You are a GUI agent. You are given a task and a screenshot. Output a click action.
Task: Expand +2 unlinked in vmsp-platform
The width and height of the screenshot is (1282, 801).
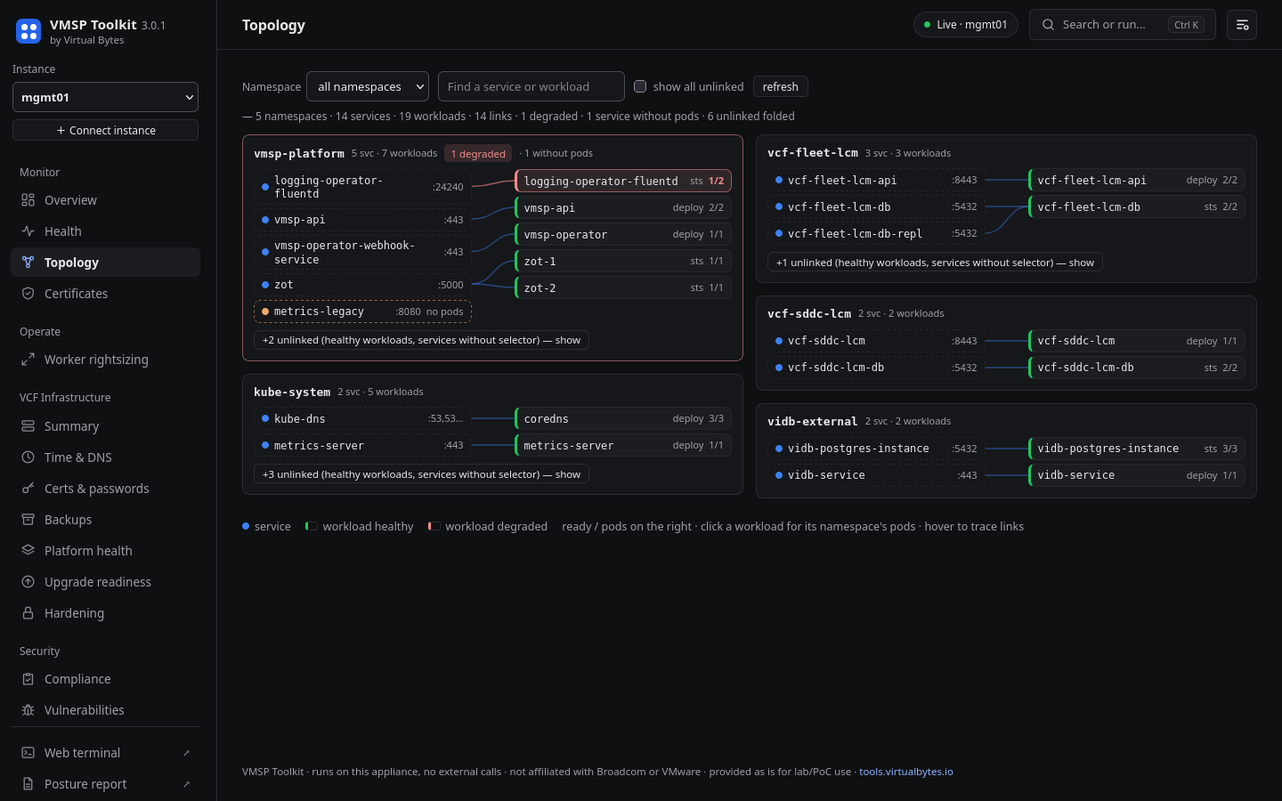pyautogui.click(x=421, y=340)
